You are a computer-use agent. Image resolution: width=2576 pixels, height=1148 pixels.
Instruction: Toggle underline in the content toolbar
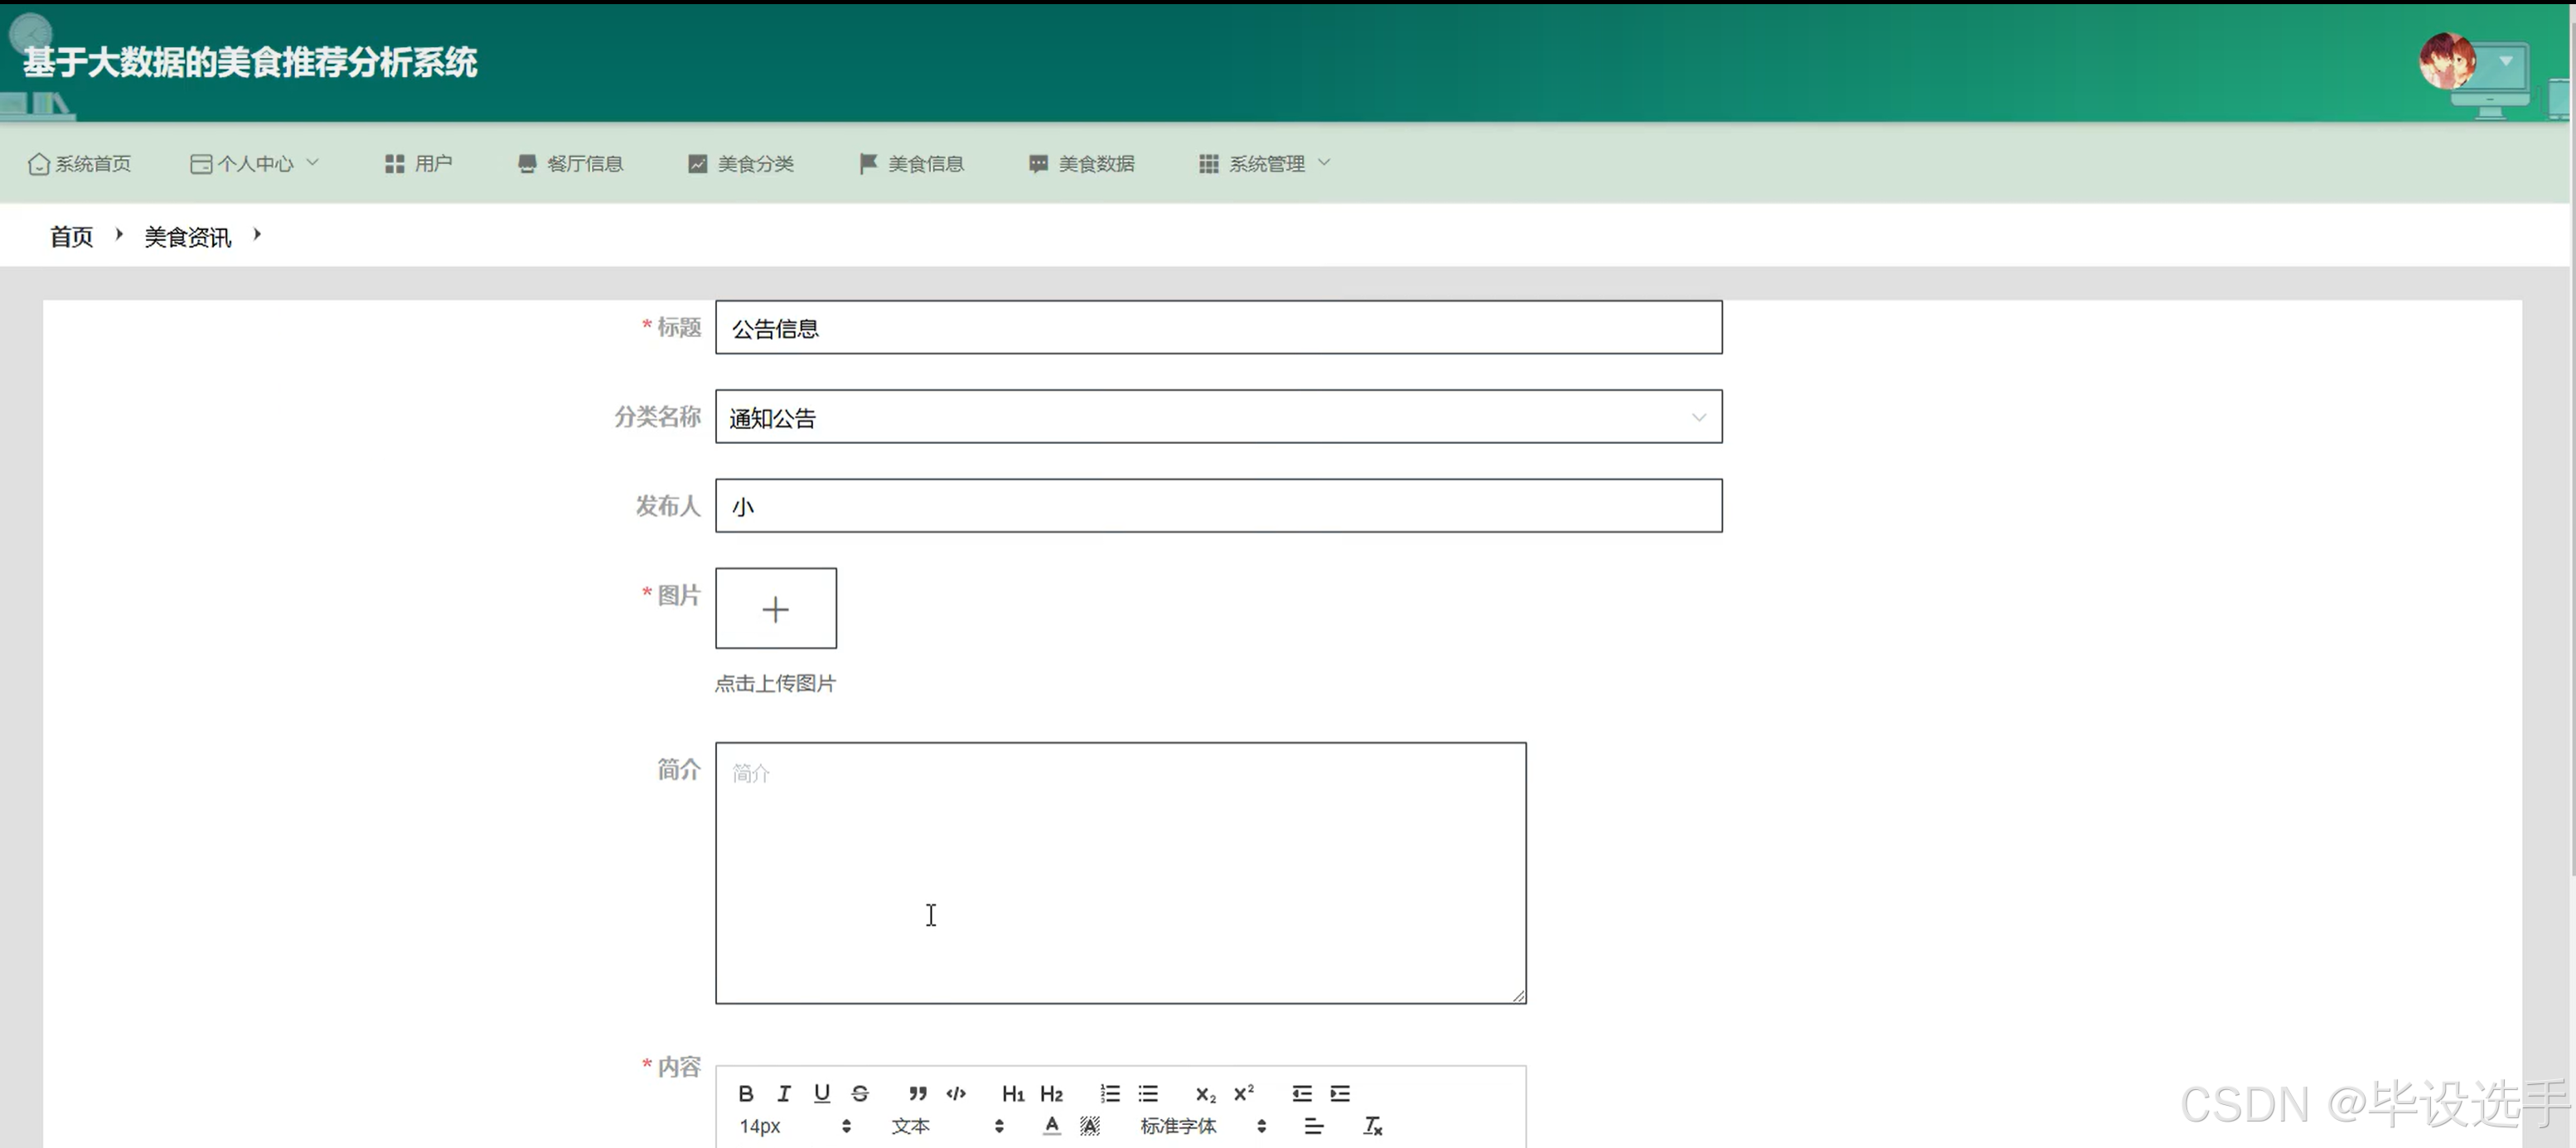pos(821,1093)
